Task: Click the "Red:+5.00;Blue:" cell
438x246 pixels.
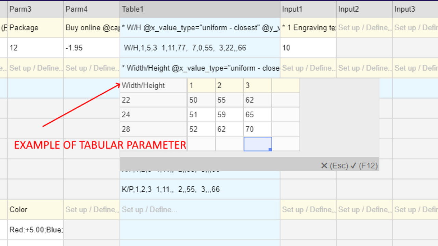Action: pyautogui.click(x=34, y=230)
